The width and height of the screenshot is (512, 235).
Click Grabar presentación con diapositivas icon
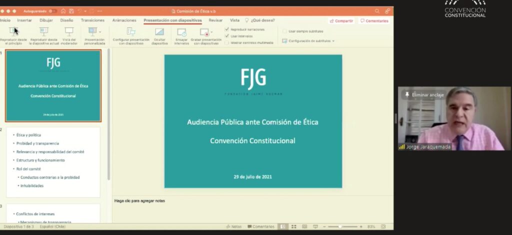point(204,32)
